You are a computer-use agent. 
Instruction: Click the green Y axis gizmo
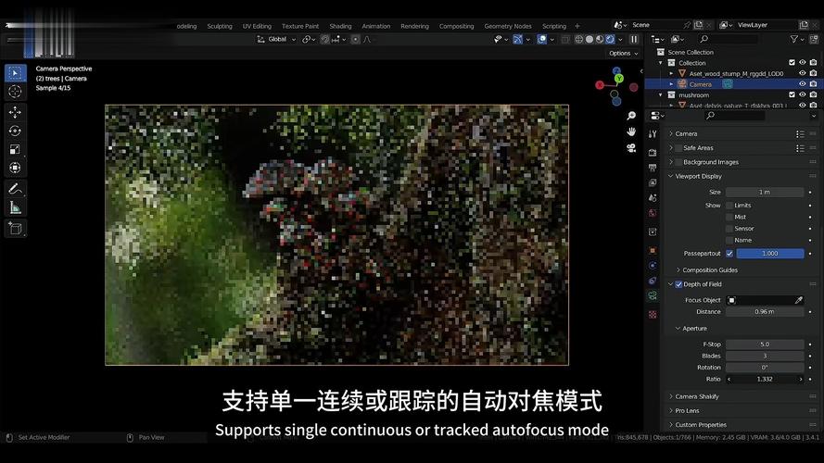pyautogui.click(x=619, y=79)
